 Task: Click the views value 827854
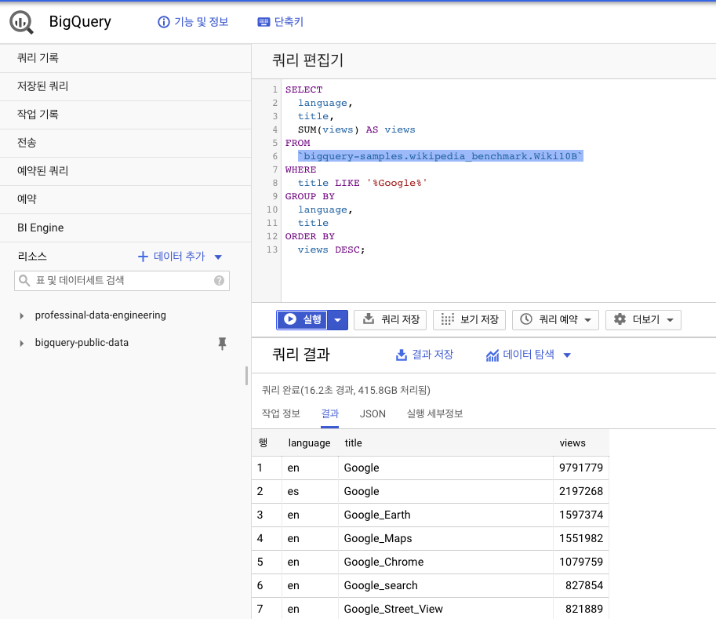click(x=584, y=585)
